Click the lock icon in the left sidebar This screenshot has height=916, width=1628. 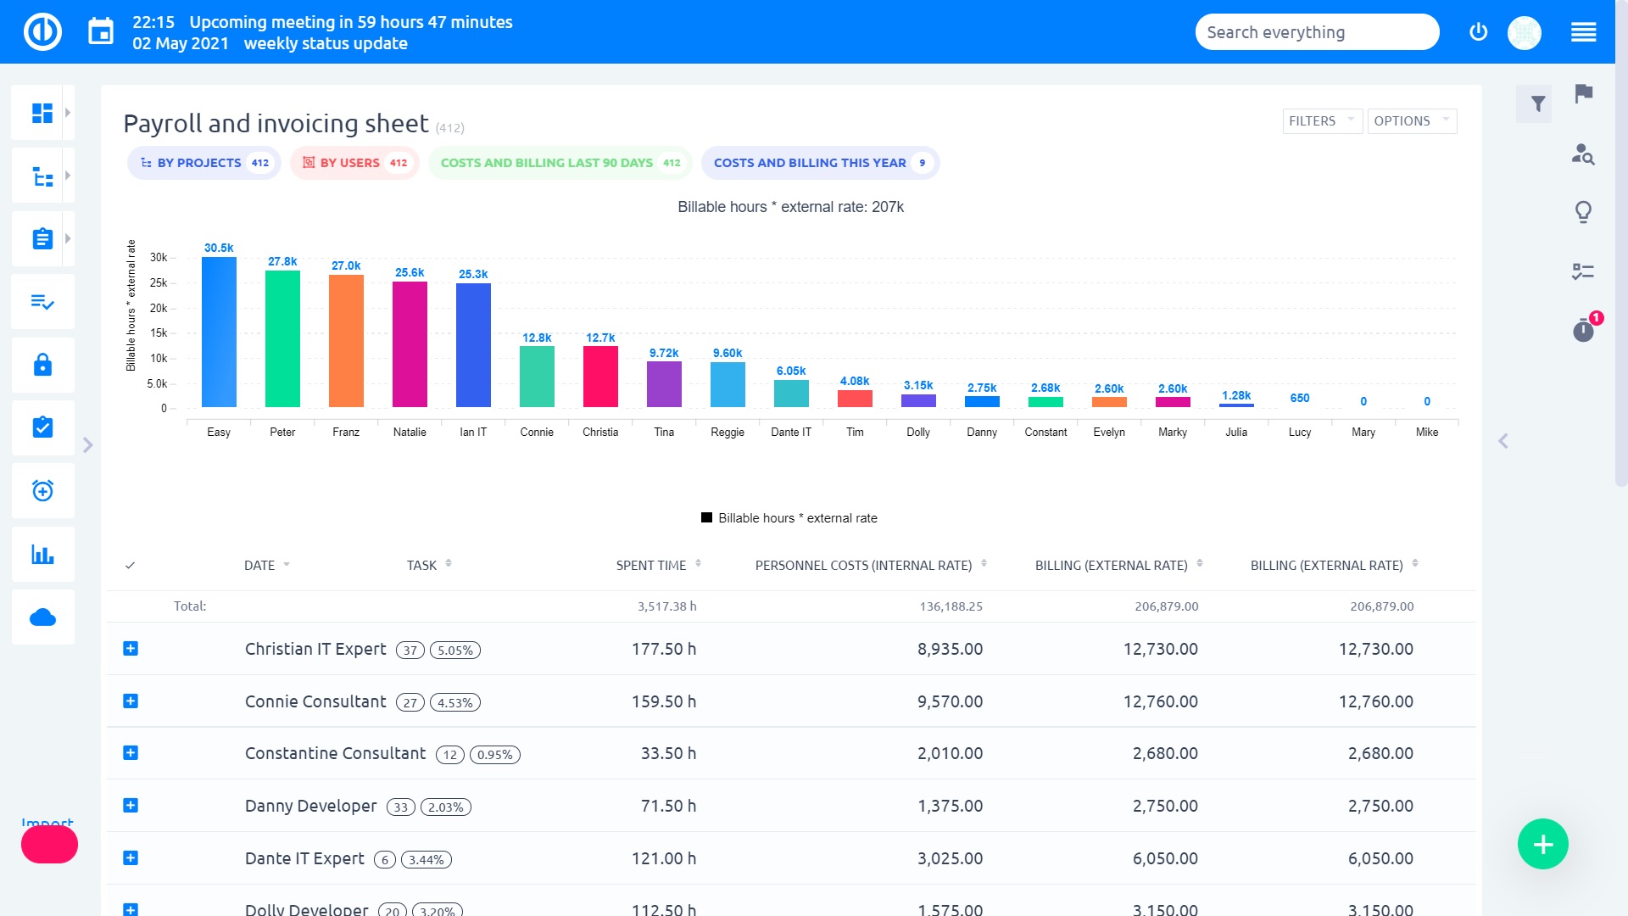[42, 365]
